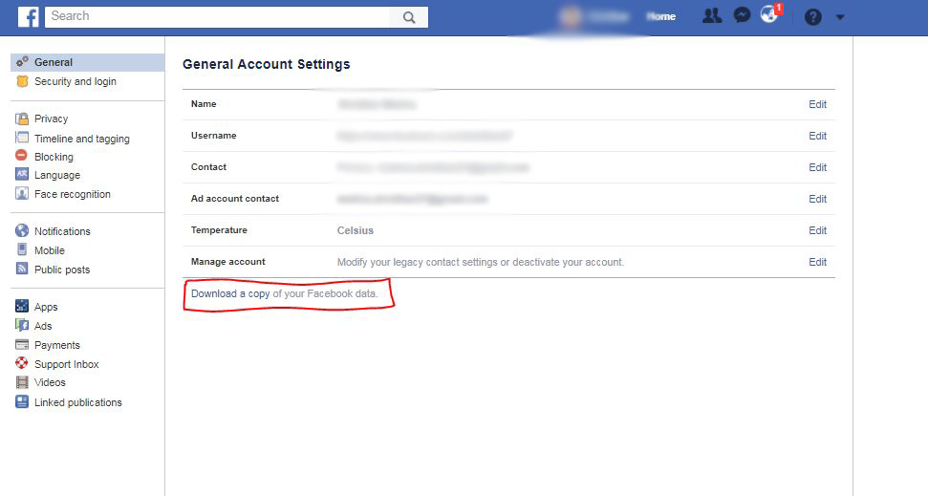The height and width of the screenshot is (496, 928).
Task: Open the Friend Requests icon
Action: point(711,16)
